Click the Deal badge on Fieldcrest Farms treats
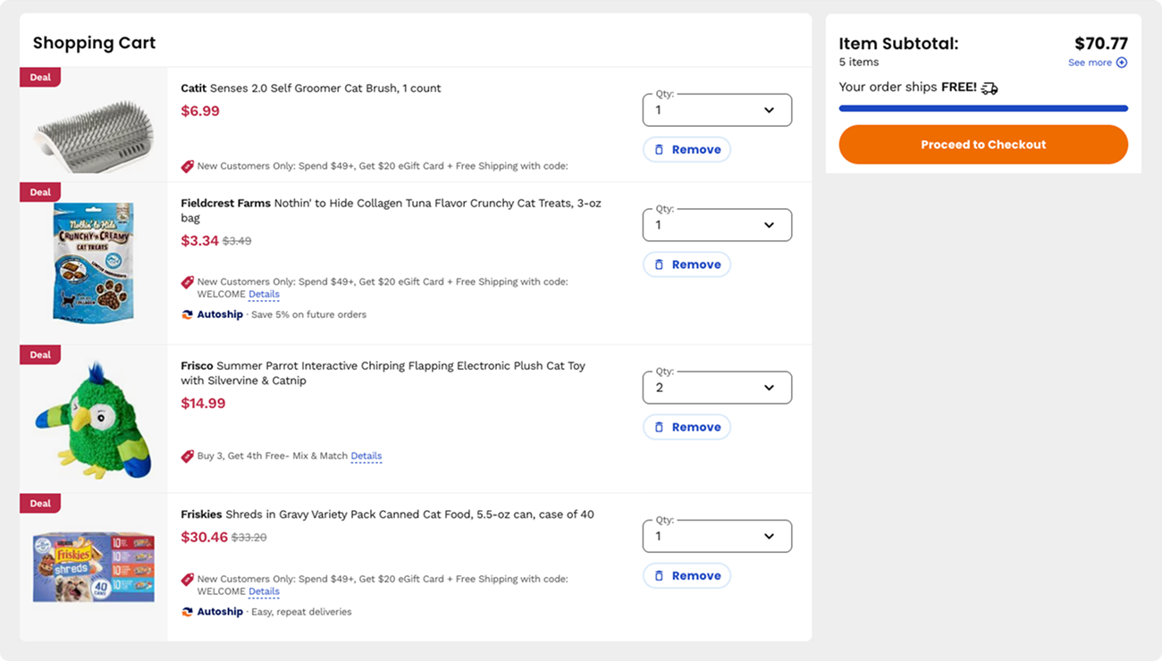1162x661 pixels. pos(40,192)
